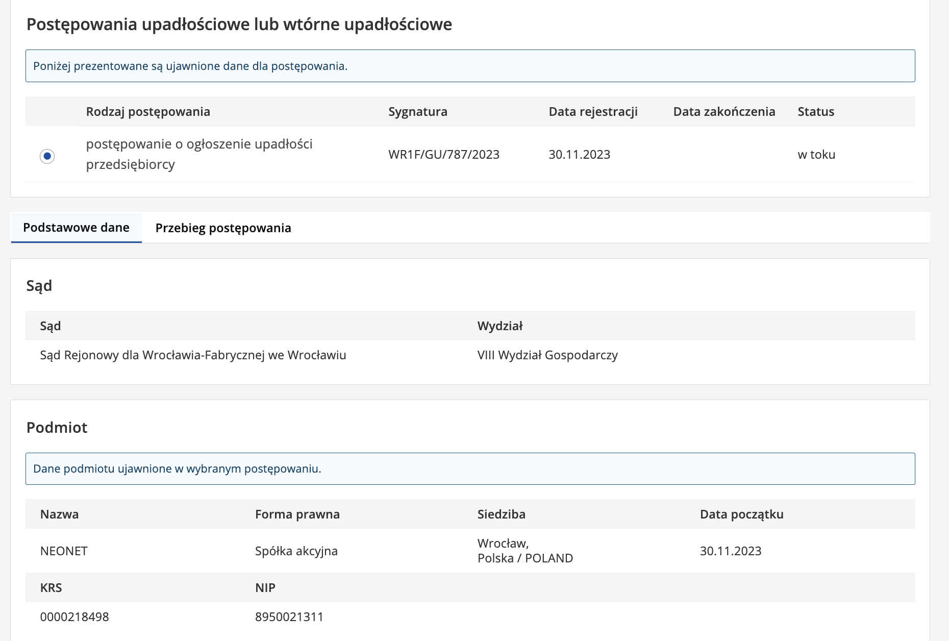Open the Podstawowe dane tab
This screenshot has height=641, width=949.
click(76, 228)
